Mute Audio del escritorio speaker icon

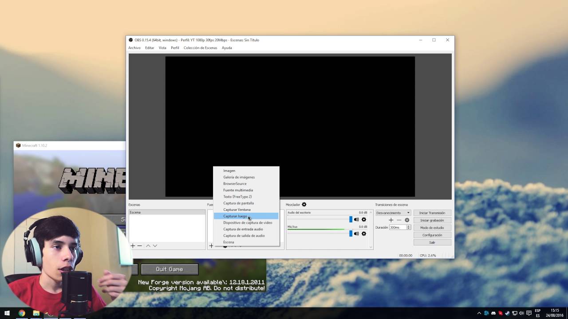point(356,219)
